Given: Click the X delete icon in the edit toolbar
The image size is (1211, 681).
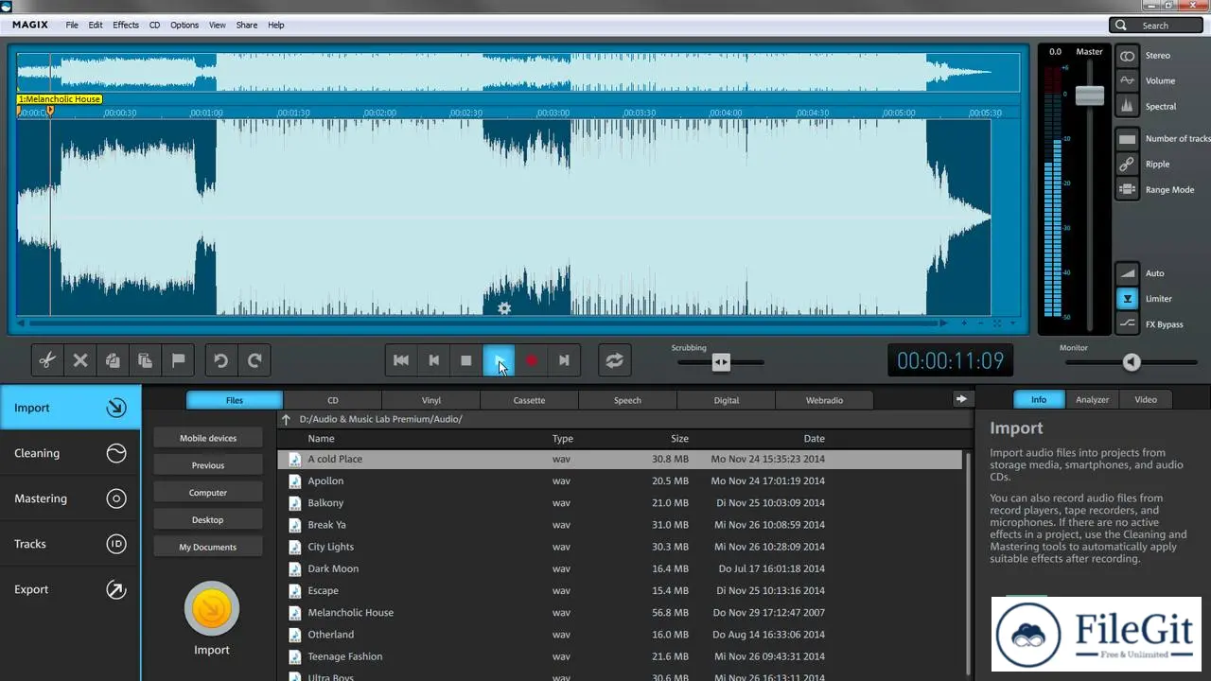Looking at the screenshot, I should pos(80,360).
